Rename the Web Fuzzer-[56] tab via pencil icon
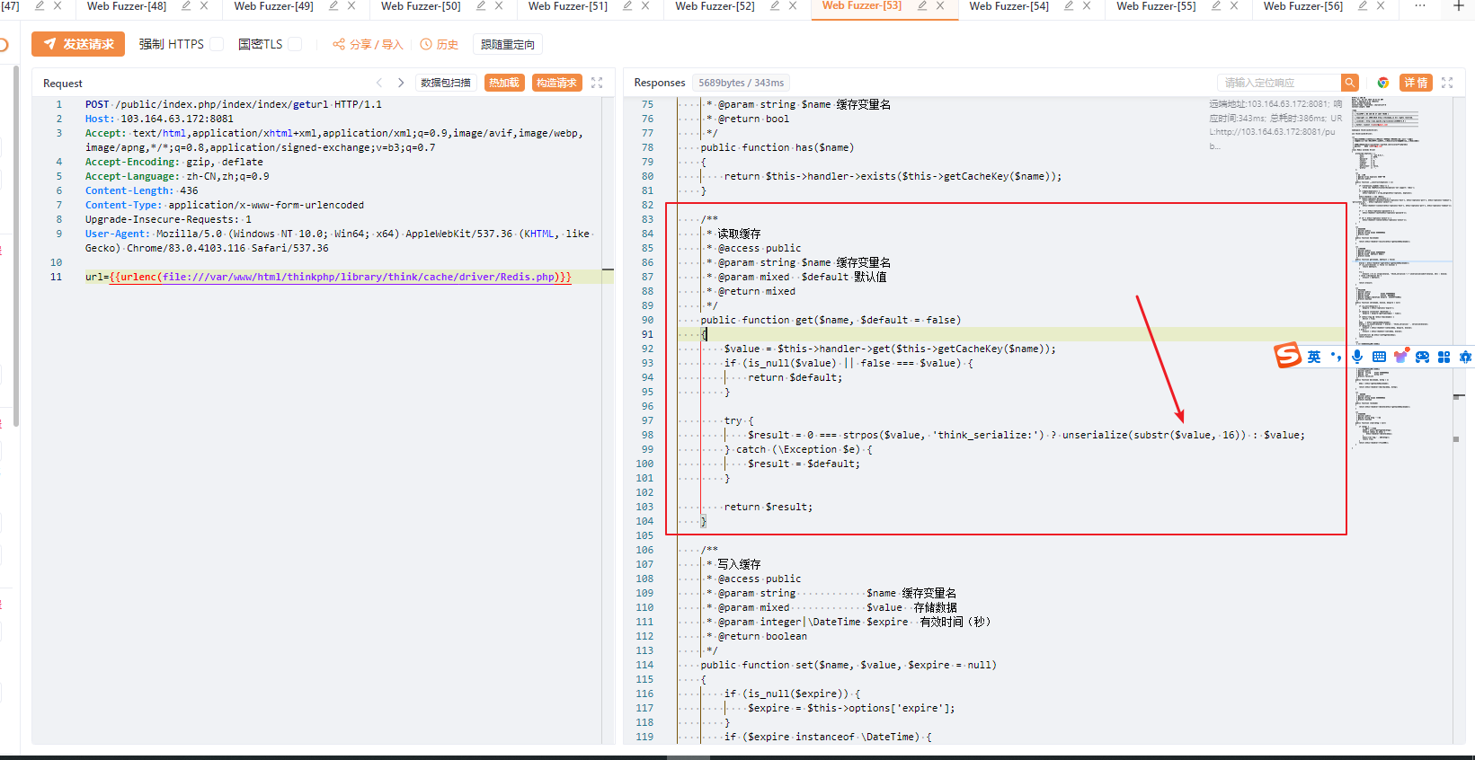Screen dimensions: 1475x760 pyautogui.click(x=1363, y=5)
